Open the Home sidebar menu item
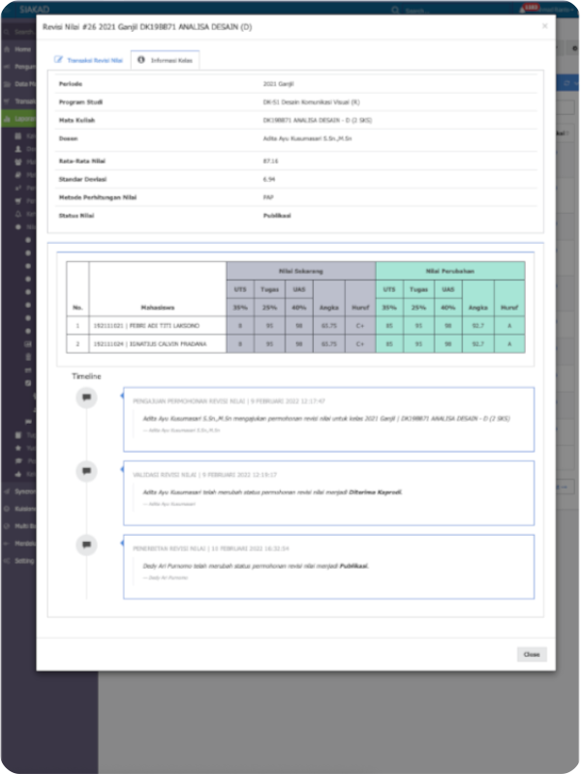This screenshot has height=774, width=581. click(22, 49)
